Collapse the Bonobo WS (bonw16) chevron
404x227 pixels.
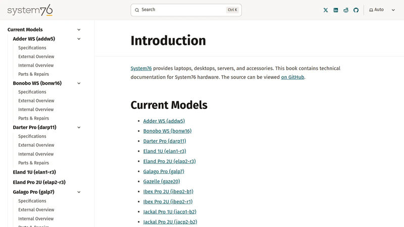[x=79, y=83]
